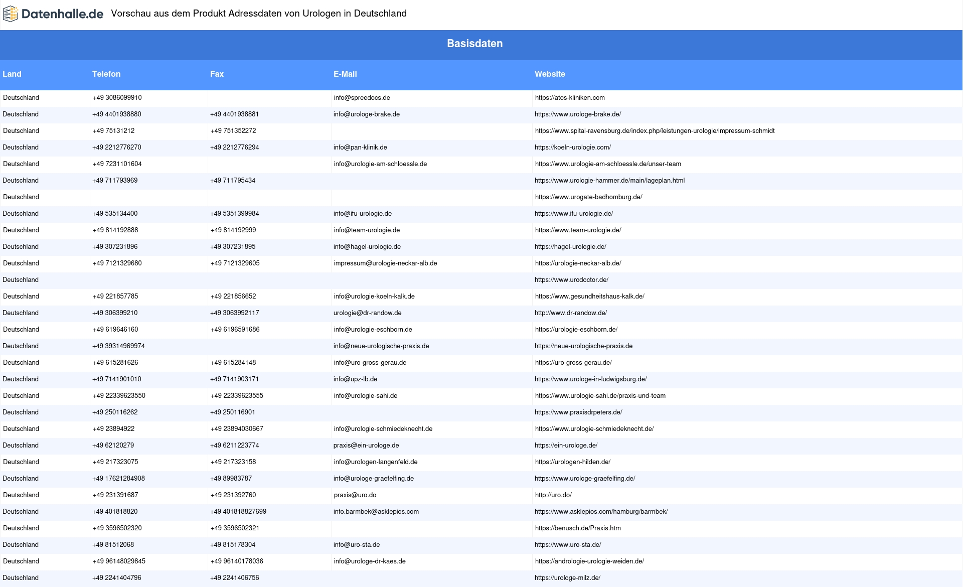Select phone number +49 75131212

click(x=114, y=131)
